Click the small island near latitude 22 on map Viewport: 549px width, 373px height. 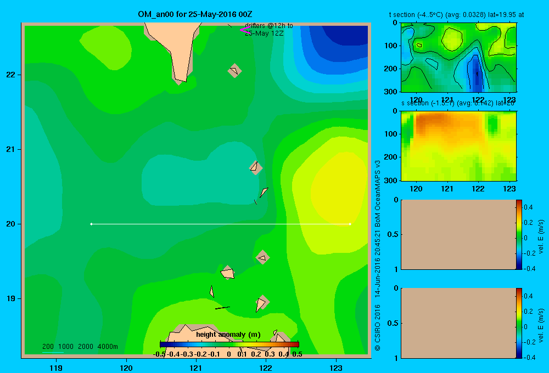pos(234,71)
